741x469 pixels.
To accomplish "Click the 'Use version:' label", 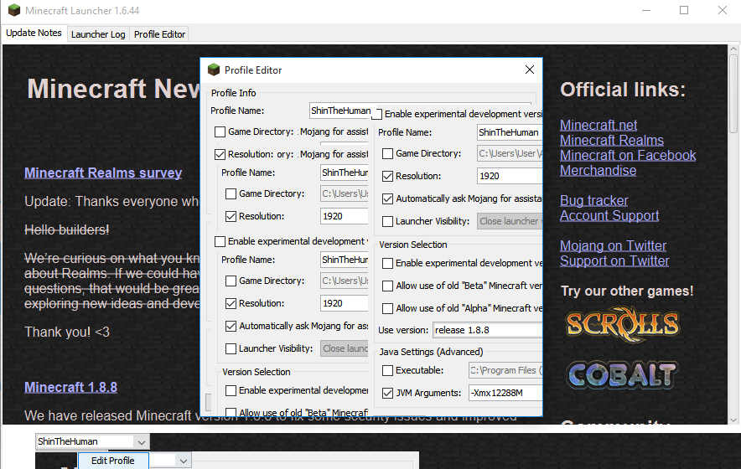I will point(403,330).
